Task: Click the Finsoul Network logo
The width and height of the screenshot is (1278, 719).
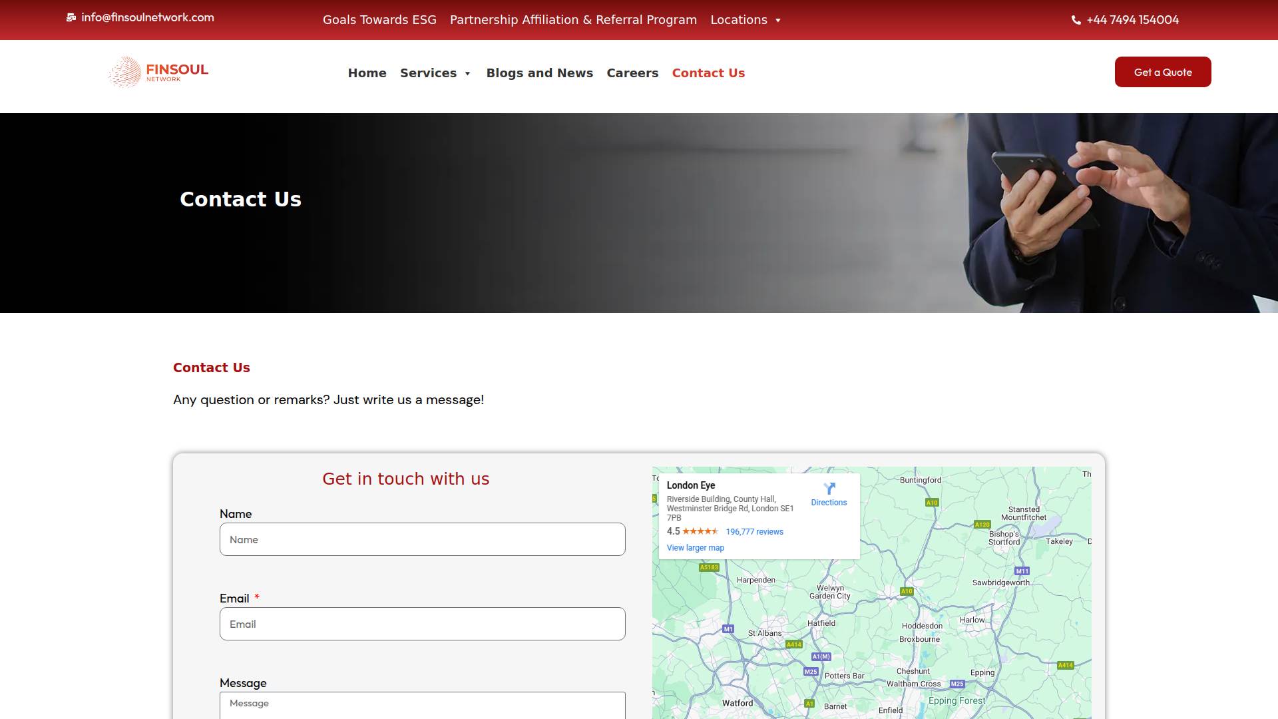Action: click(x=158, y=72)
